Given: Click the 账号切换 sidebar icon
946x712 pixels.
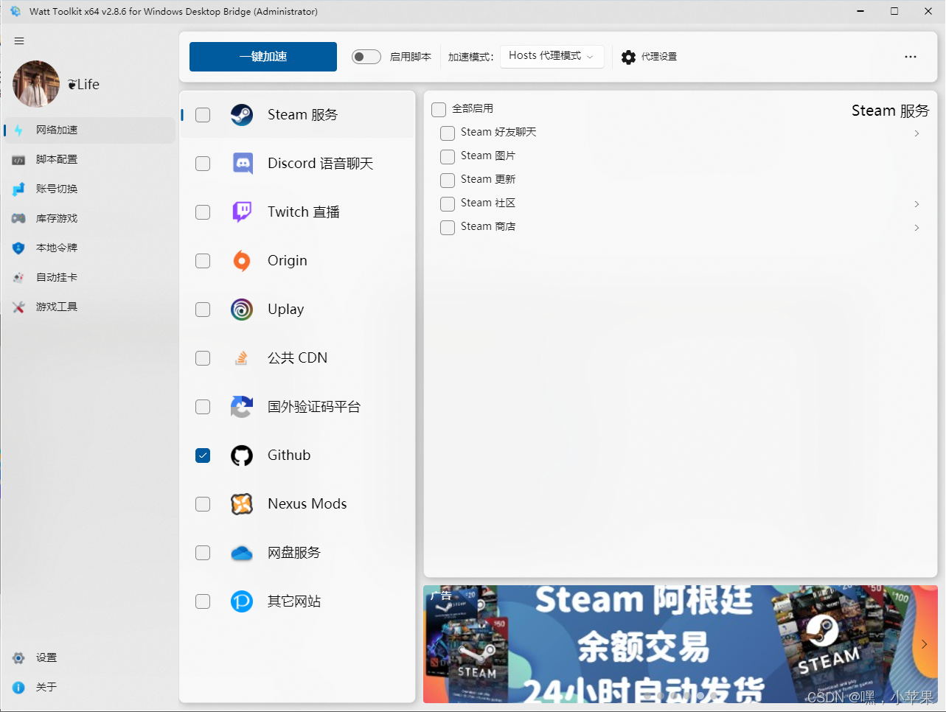Looking at the screenshot, I should pyautogui.click(x=18, y=189).
